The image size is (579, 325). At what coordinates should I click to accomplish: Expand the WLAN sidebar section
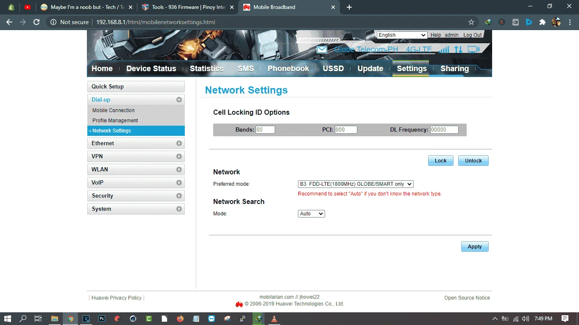coord(136,170)
